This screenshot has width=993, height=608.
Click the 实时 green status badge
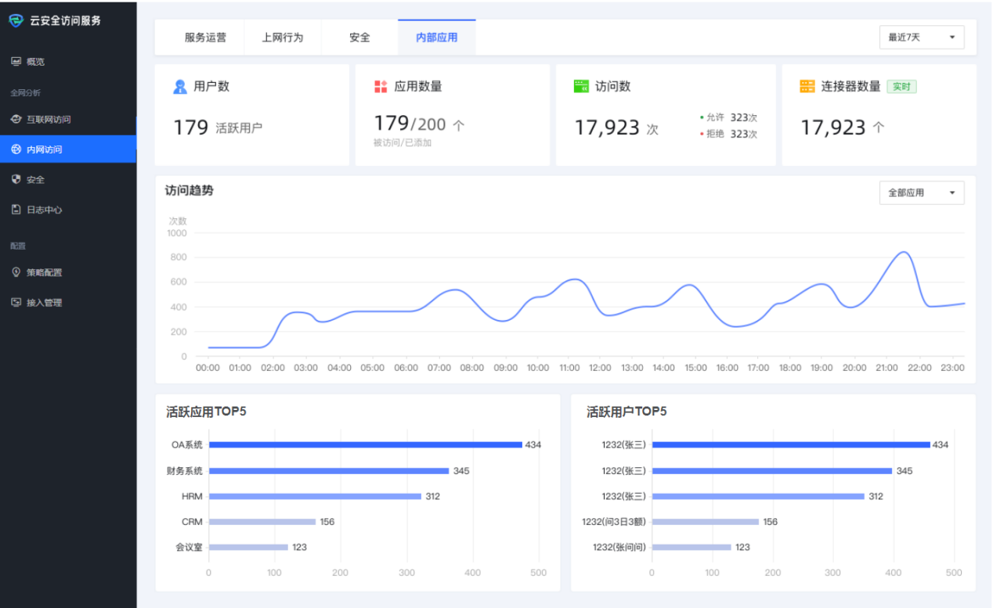tap(901, 87)
